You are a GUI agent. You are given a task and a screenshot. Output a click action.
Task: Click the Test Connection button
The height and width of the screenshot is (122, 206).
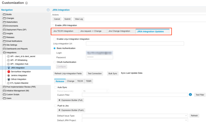[x=95, y=73]
